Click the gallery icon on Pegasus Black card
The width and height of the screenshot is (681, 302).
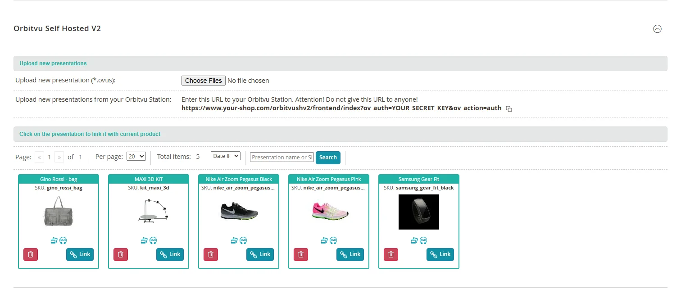point(234,240)
